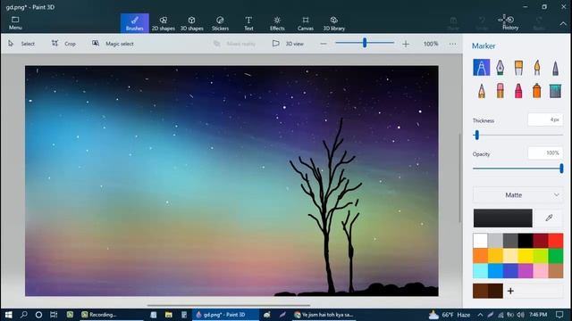Image resolution: width=572 pixels, height=321 pixels.
Task: Choose the orange color swatch
Action: click(481, 256)
